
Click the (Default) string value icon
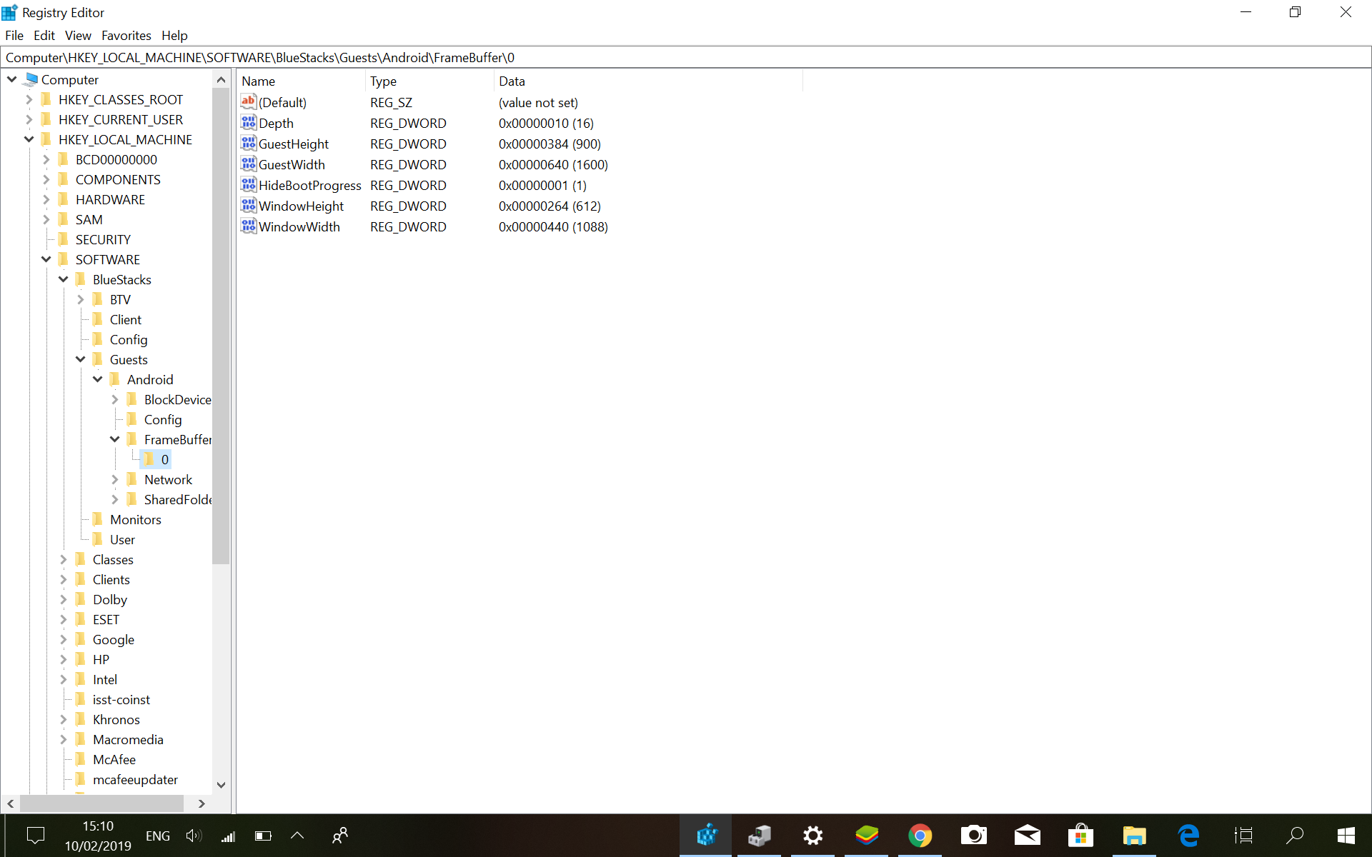point(248,102)
